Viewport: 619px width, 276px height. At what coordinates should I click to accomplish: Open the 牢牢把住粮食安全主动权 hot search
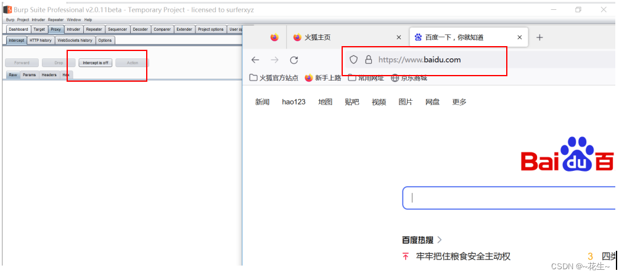[x=463, y=257]
